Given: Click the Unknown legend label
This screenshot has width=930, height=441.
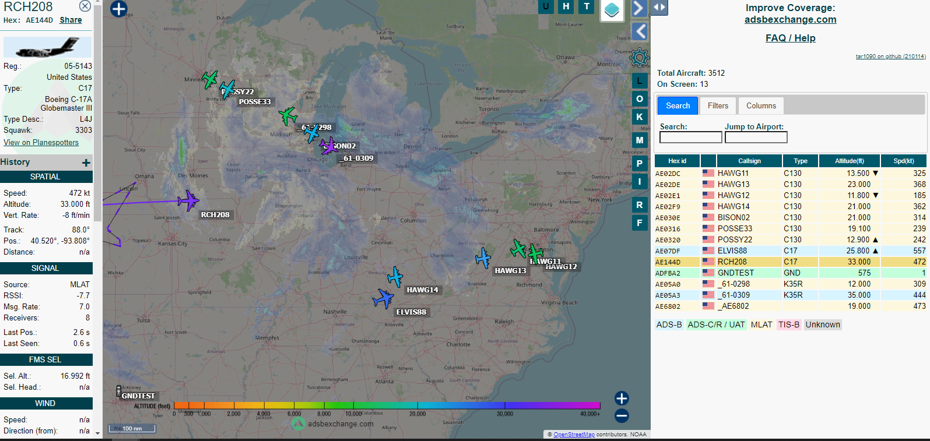Looking at the screenshot, I should (x=823, y=324).
